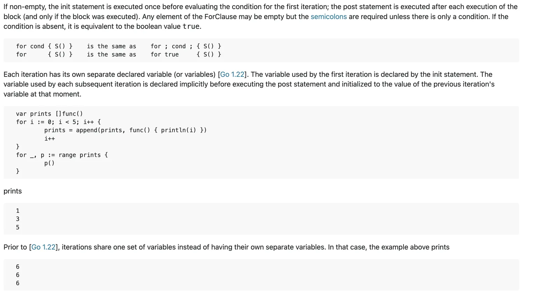The image size is (538, 294).
Task: Click the "var prints []func()" code line
Action: coord(49,114)
